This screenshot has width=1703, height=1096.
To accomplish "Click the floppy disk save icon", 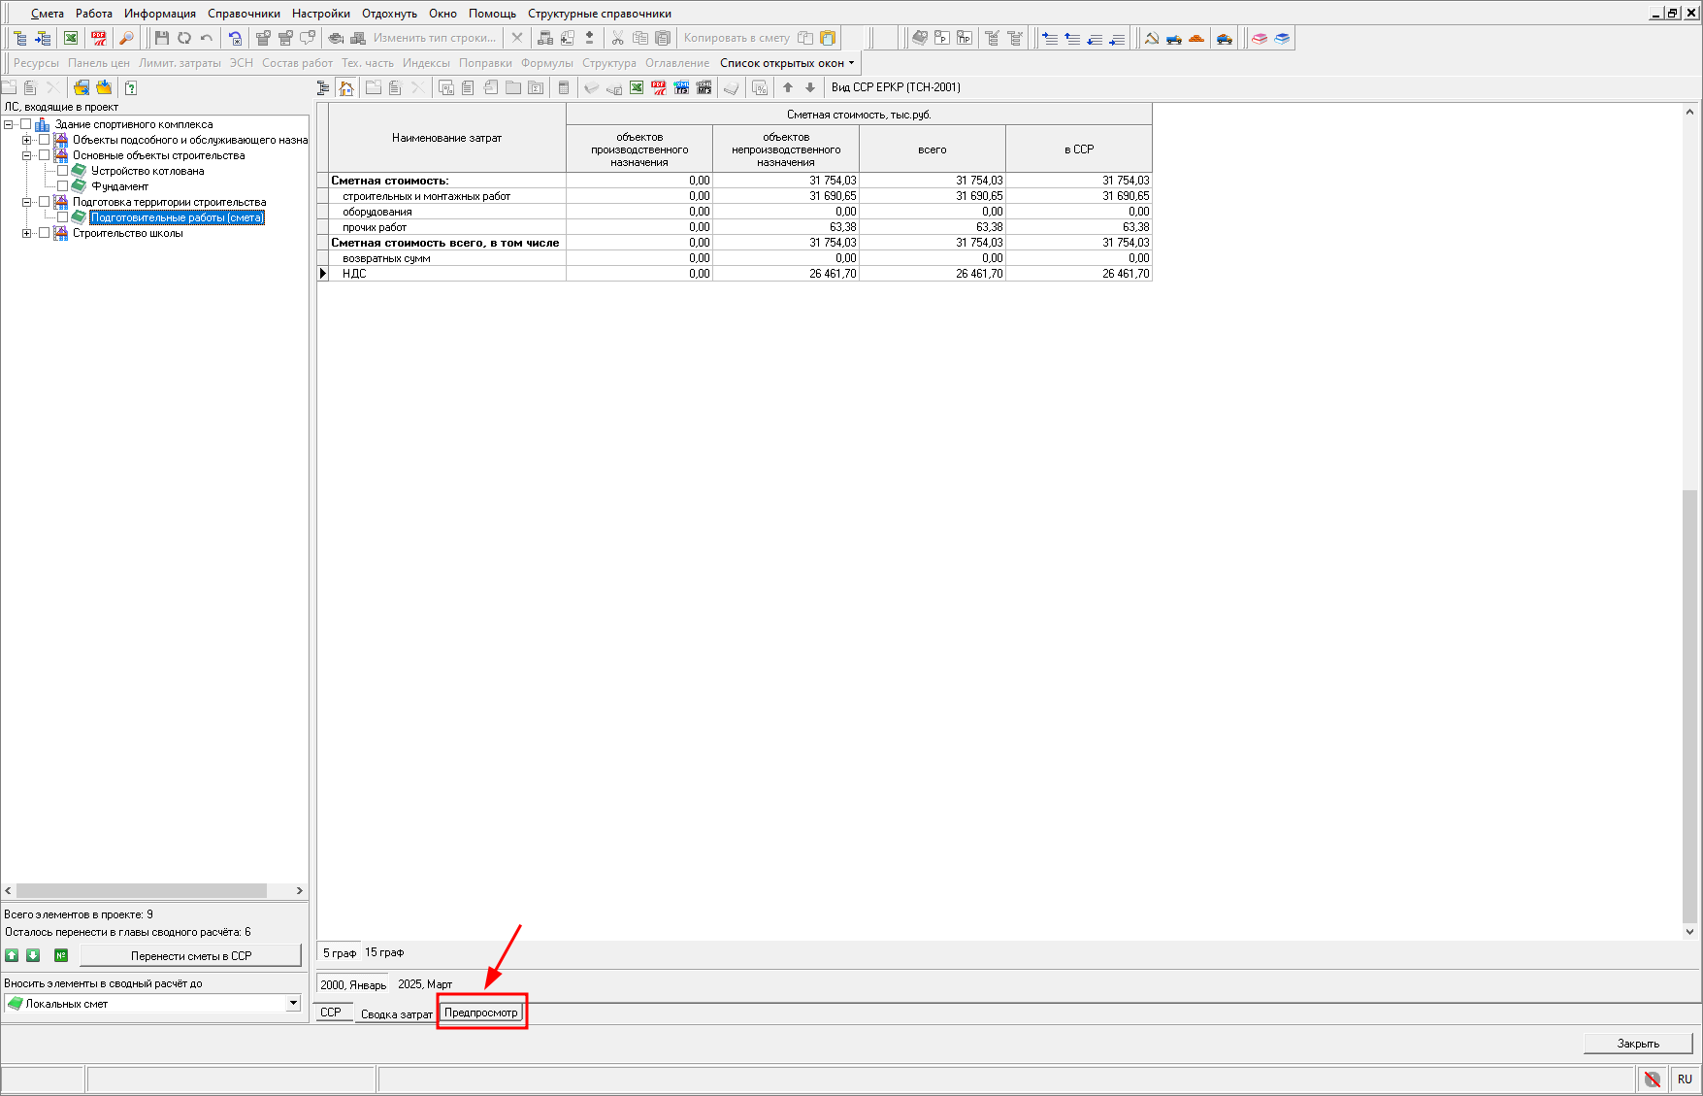I will 162,38.
